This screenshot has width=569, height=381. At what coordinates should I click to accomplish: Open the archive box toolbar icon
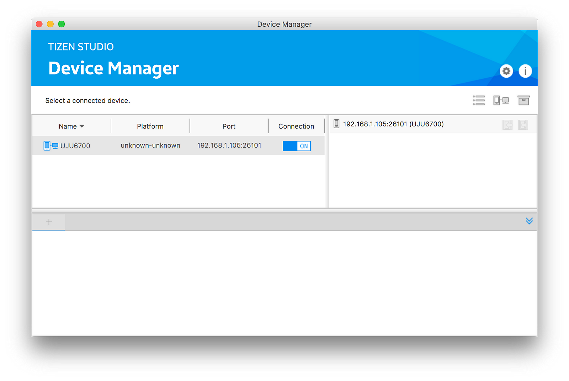523,100
